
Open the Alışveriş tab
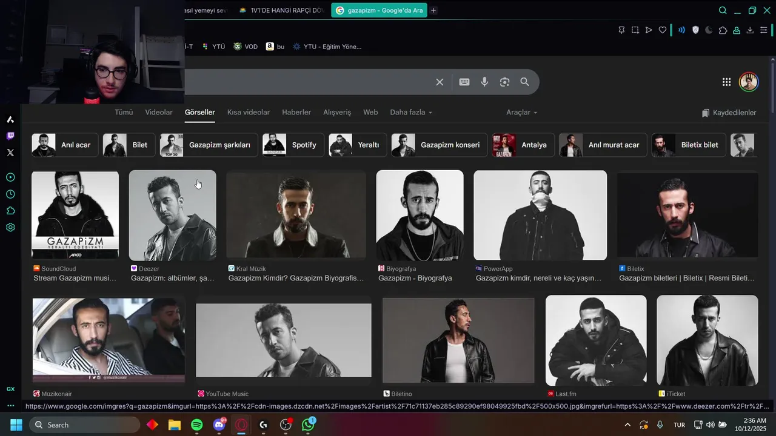tap(337, 112)
